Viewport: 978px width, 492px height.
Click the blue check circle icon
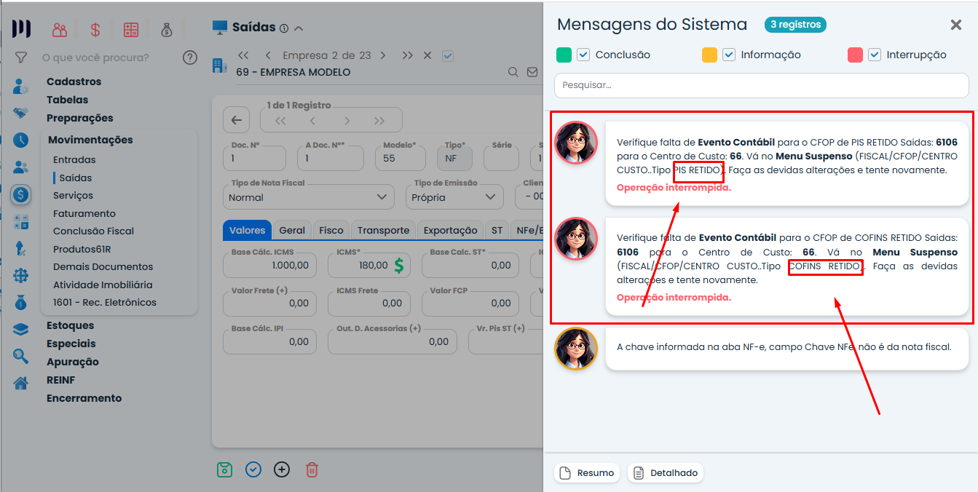click(x=253, y=469)
